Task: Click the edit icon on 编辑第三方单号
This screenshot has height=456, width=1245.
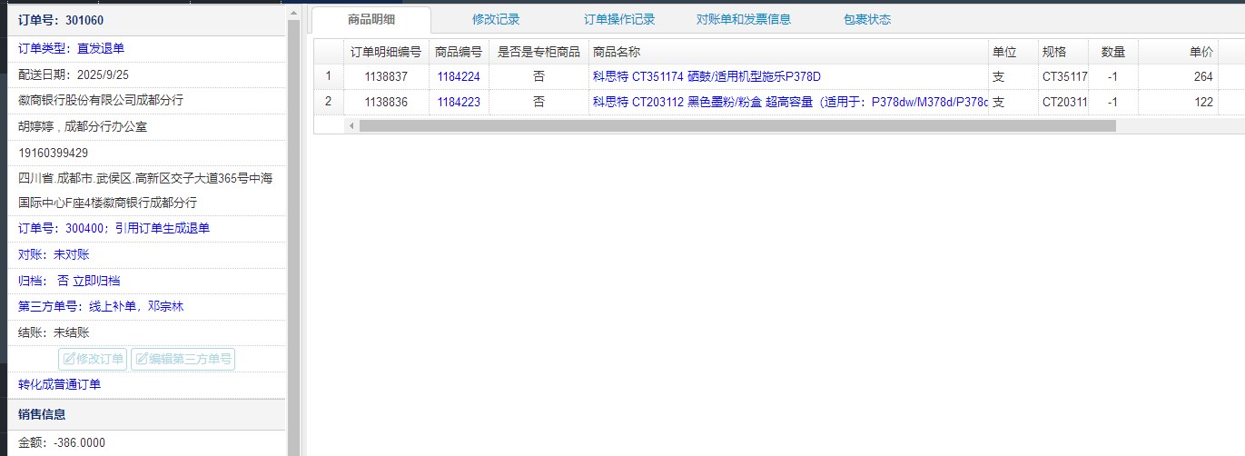Action: click(142, 359)
